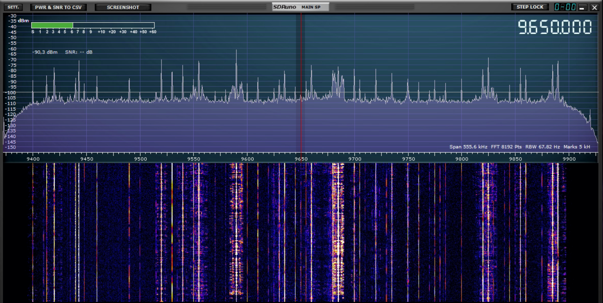Export data with PWR & SNR TO CSV
This screenshot has width=603, height=303.
[x=58, y=7]
